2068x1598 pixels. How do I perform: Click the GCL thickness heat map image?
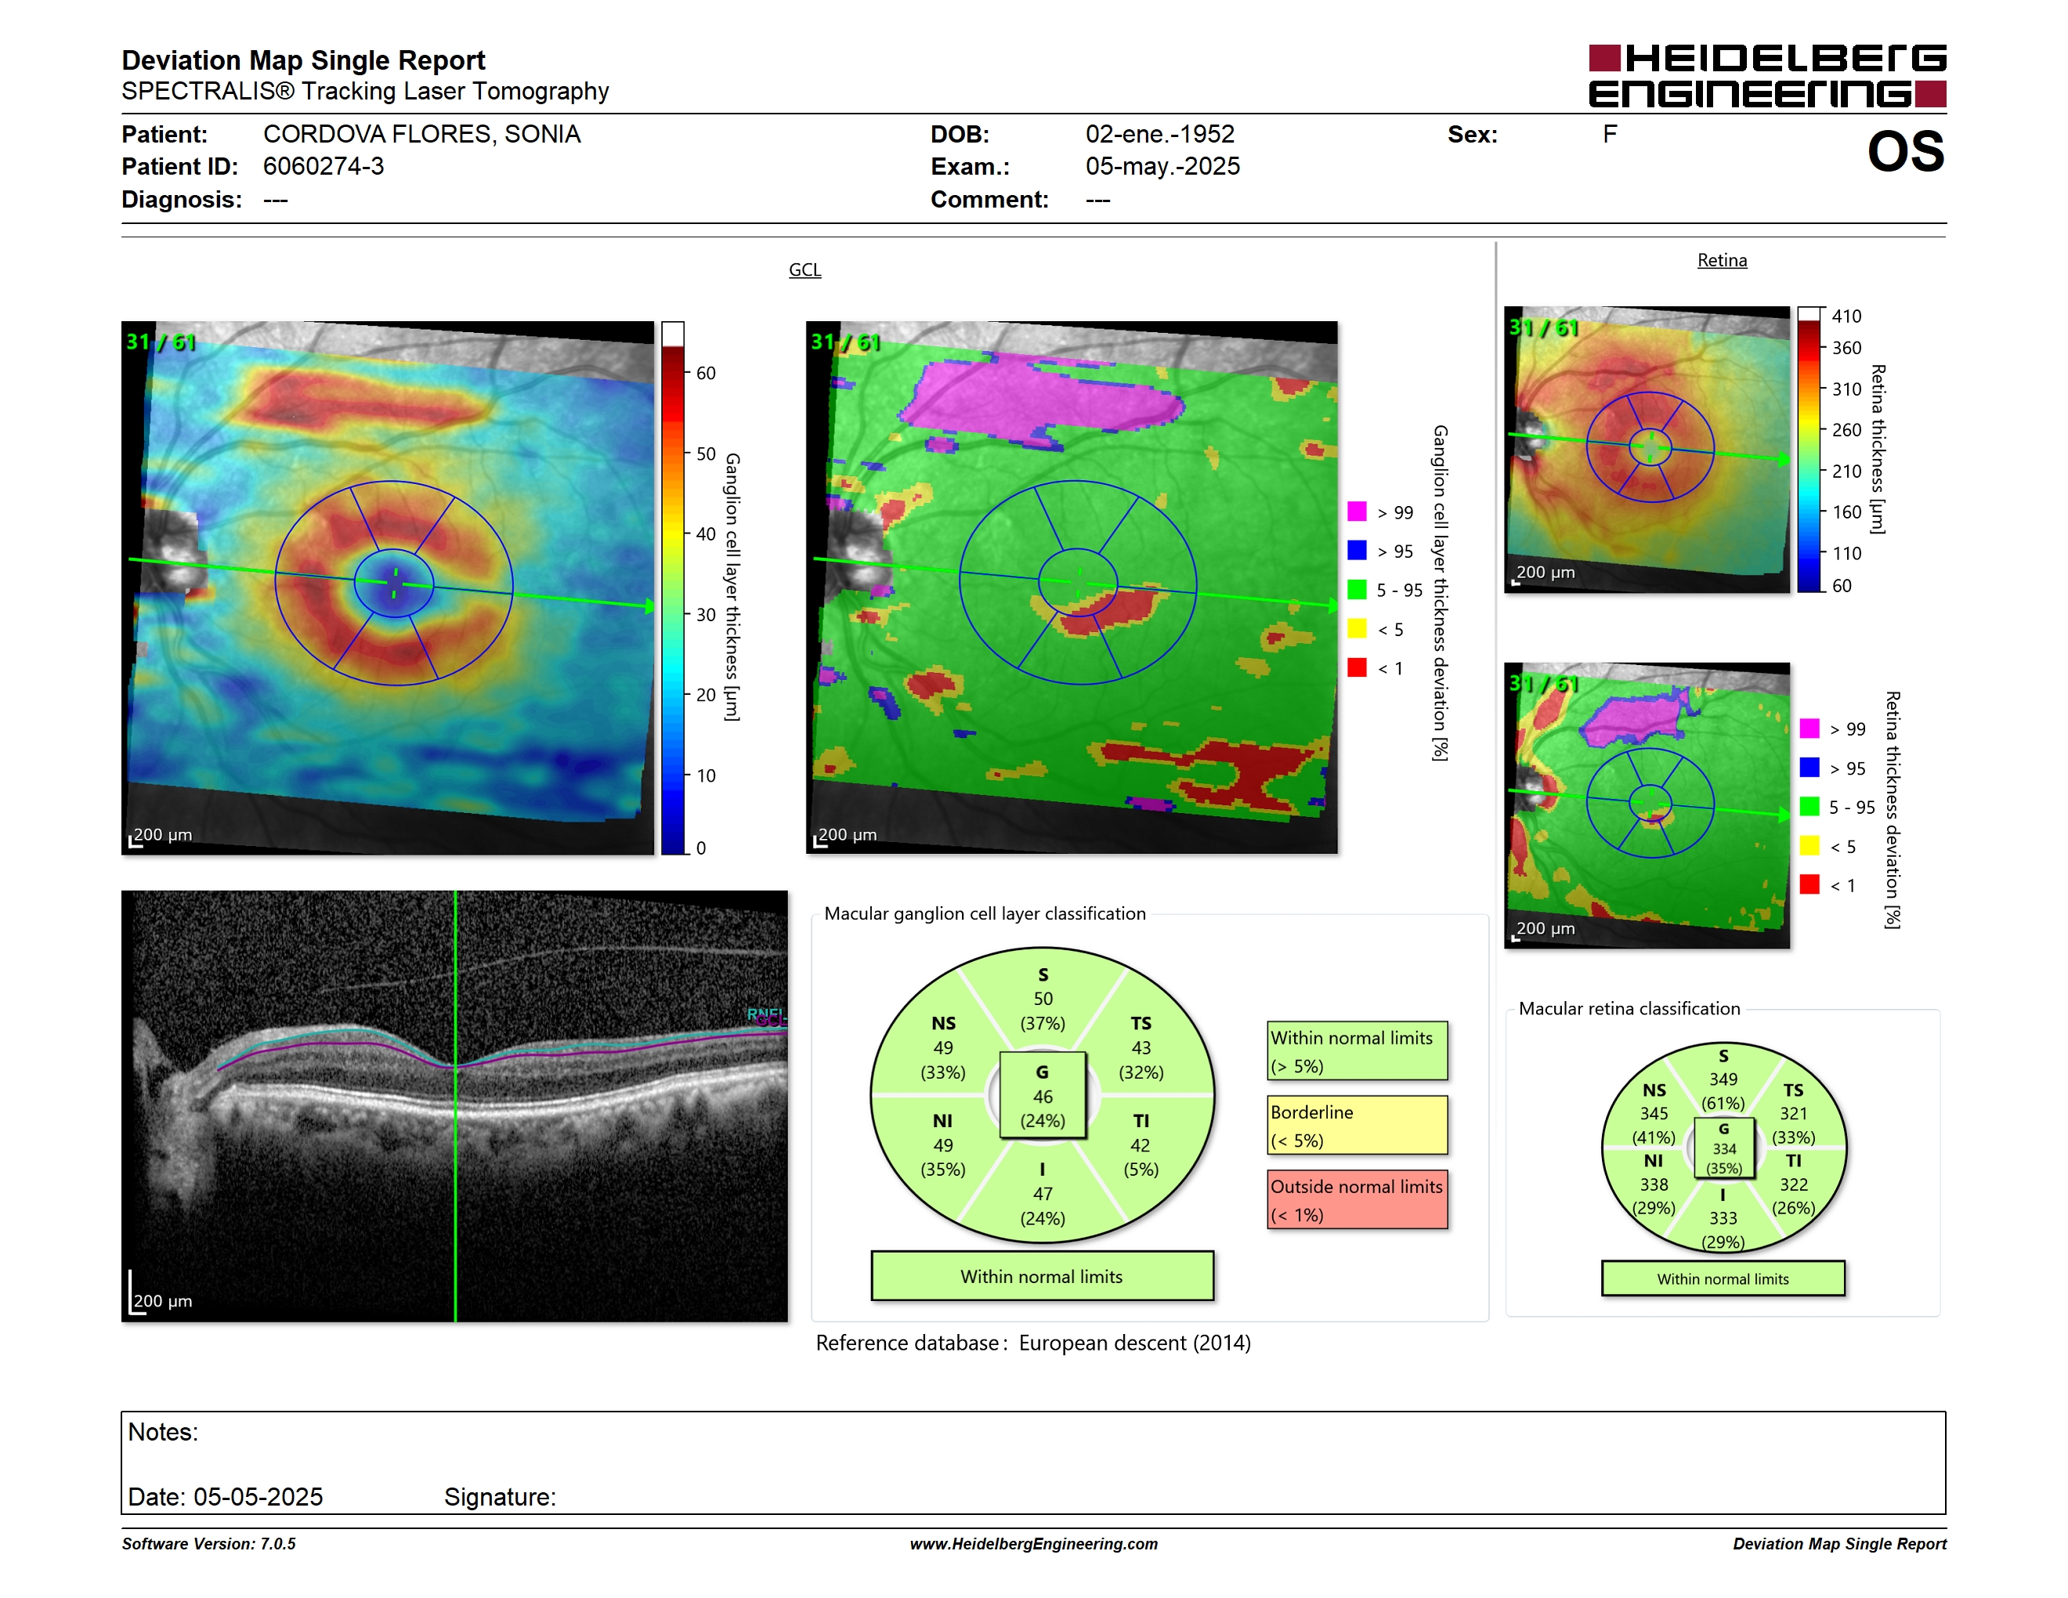(x=387, y=587)
